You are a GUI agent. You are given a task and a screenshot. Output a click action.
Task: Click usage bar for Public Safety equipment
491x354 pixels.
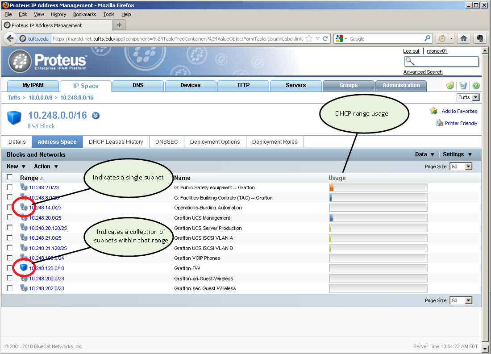click(x=378, y=187)
